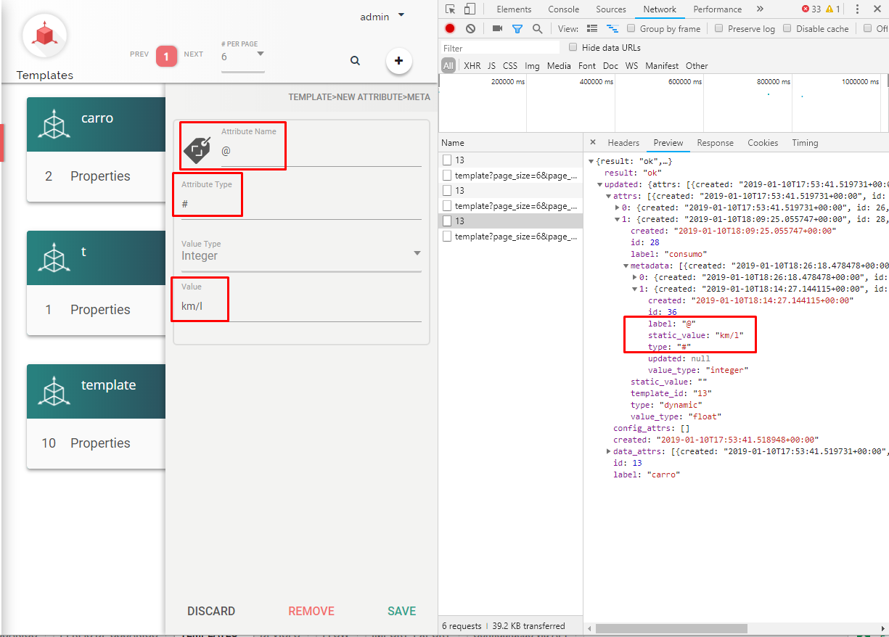Switch to the Sources tab

611,9
